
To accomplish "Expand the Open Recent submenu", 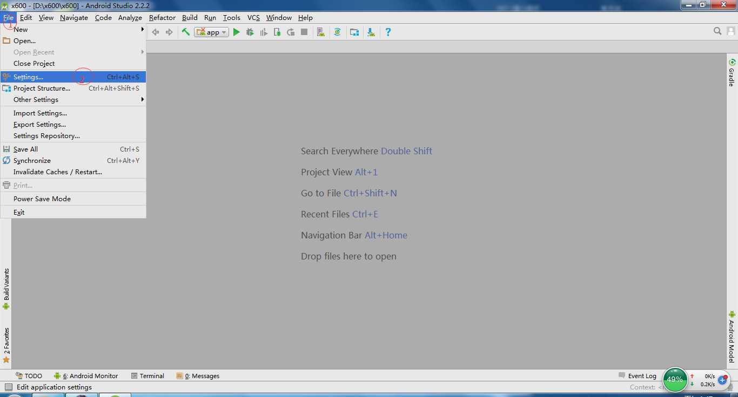I will [x=73, y=52].
